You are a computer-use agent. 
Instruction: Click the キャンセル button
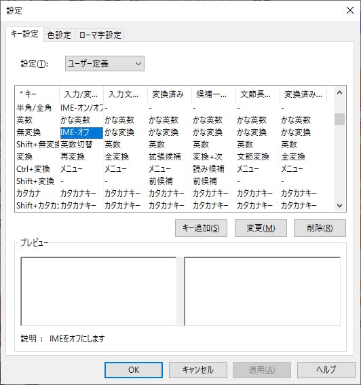click(x=197, y=370)
